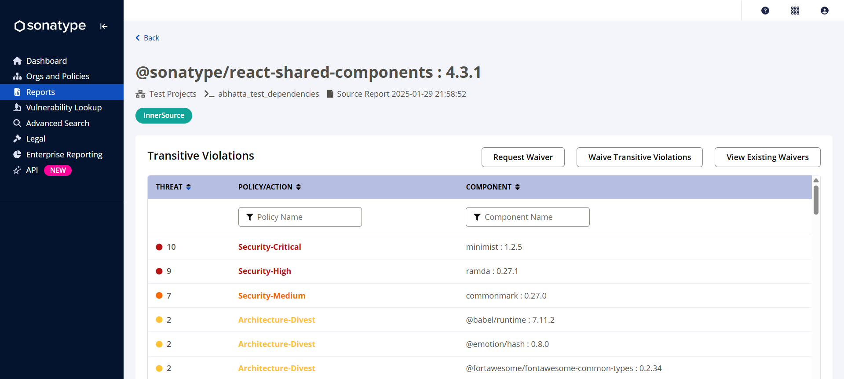844x379 pixels.
Task: Select the Security-Critical violation row
Action: coord(479,247)
